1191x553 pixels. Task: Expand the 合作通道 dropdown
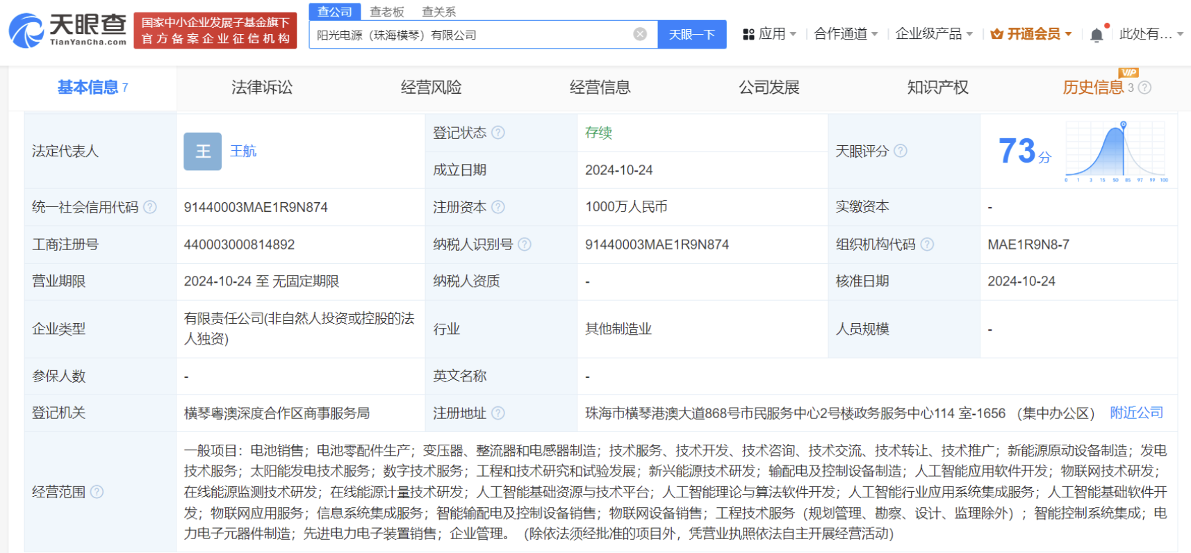pyautogui.click(x=846, y=34)
